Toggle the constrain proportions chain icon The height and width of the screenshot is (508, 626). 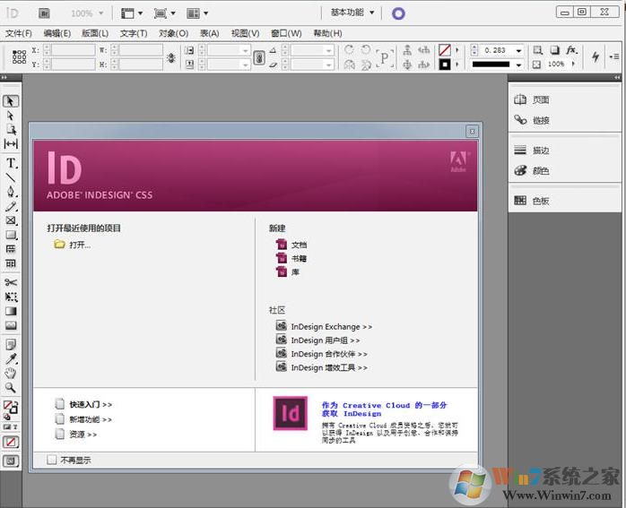(259, 57)
